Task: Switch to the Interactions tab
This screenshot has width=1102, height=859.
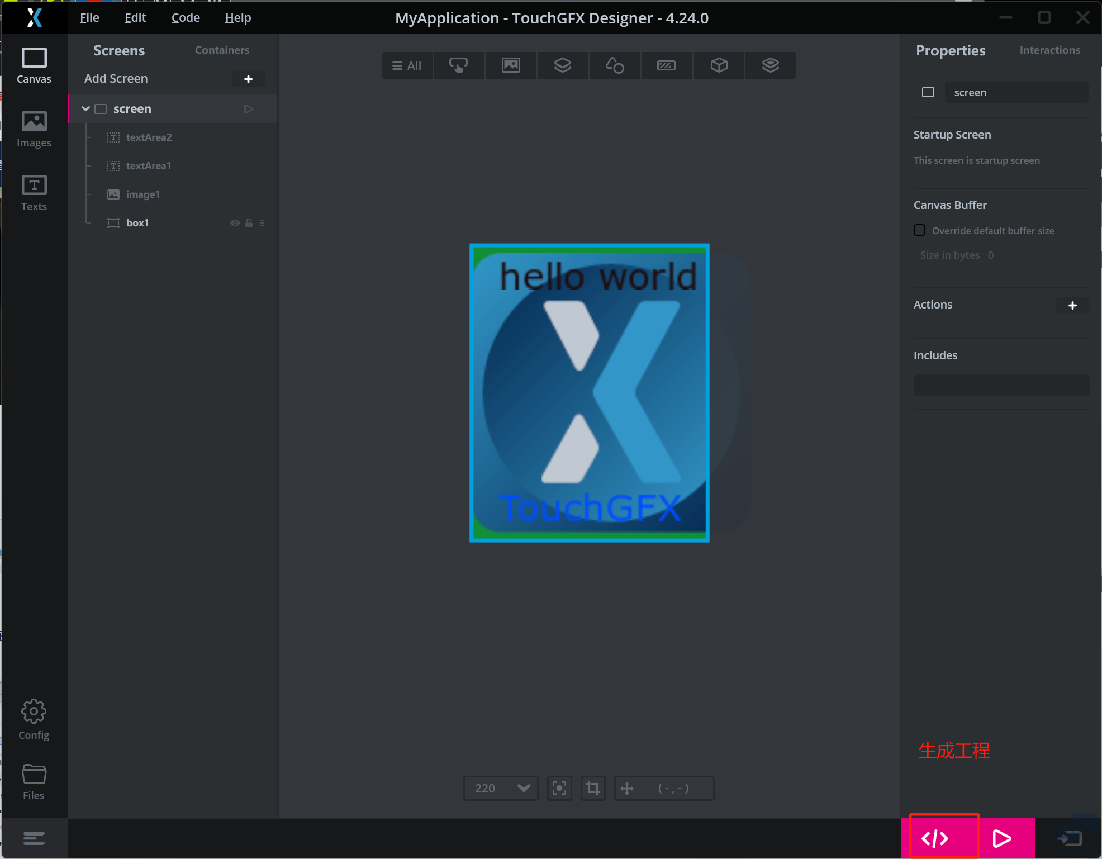Action: [1049, 50]
